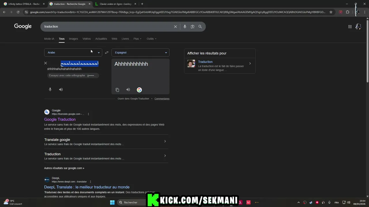Select the Vidéos search tab
The width and height of the screenshot is (369, 207).
pos(86,39)
